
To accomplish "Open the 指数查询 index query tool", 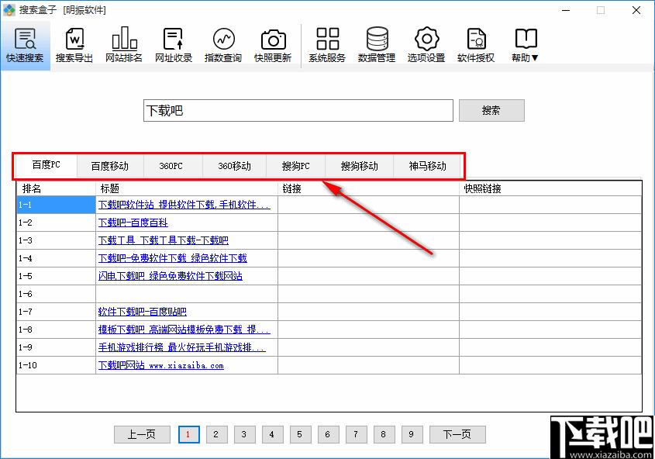I will [x=223, y=46].
